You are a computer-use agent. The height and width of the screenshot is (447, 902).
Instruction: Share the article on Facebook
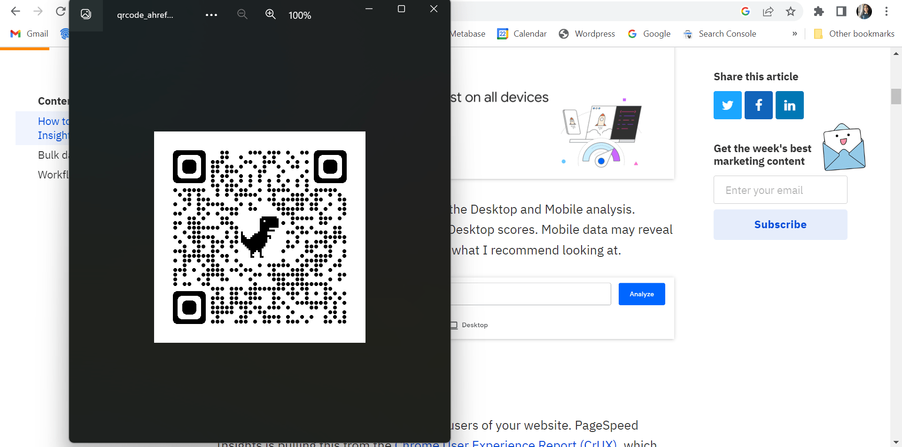point(758,105)
